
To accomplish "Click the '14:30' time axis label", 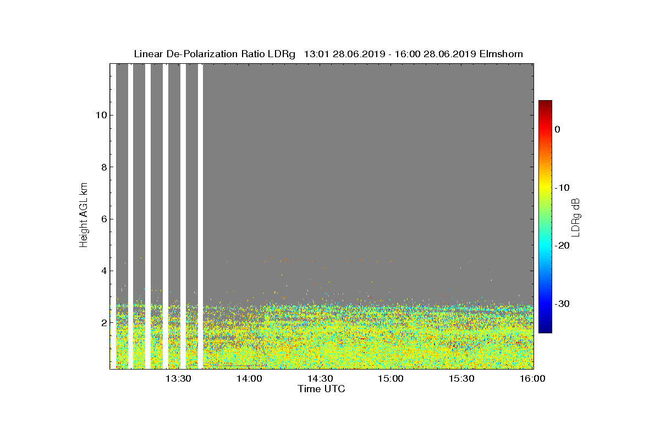I will [320, 379].
